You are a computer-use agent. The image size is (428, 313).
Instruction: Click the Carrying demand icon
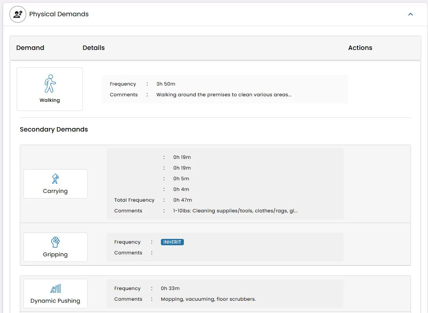[55, 179]
